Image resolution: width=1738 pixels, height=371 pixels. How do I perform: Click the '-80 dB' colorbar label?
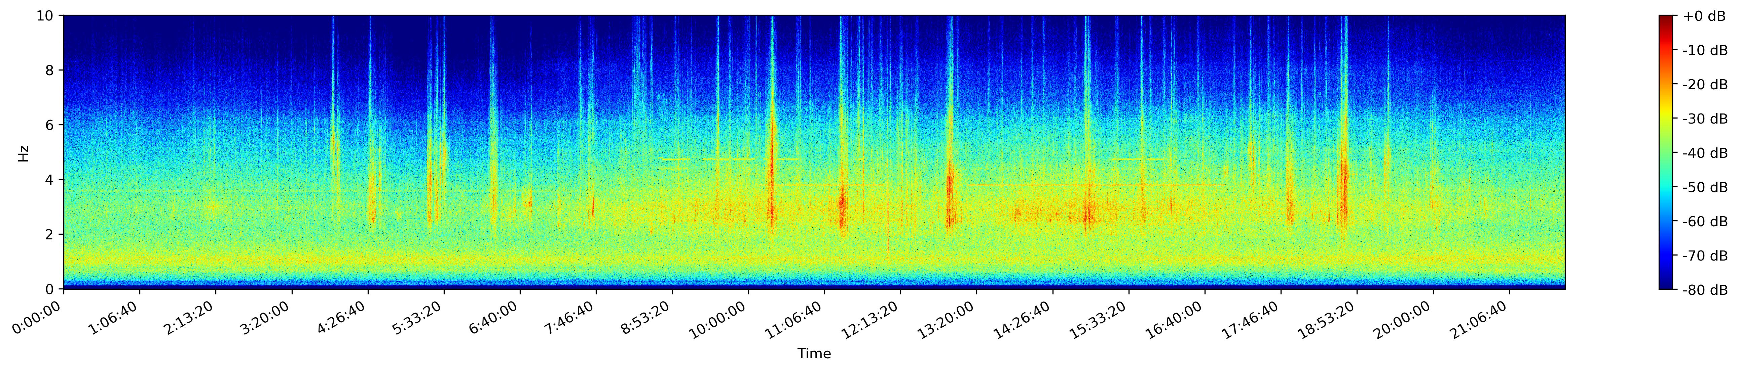tap(1704, 290)
